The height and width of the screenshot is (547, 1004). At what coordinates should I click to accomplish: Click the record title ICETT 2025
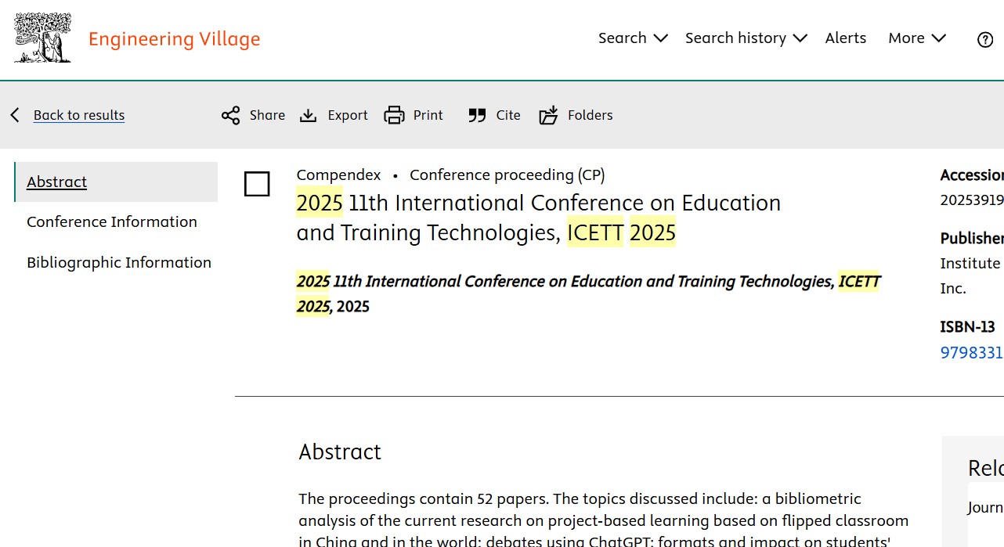[x=538, y=218]
